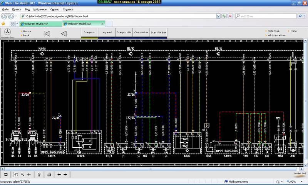Image resolution: width=308 pixels, height=185 pixels.
Task: Open the zoom level 90% dropdown
Action: 302,182
